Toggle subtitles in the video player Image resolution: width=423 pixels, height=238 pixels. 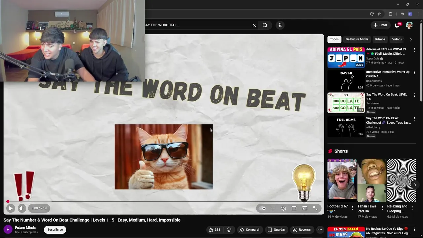273,208
